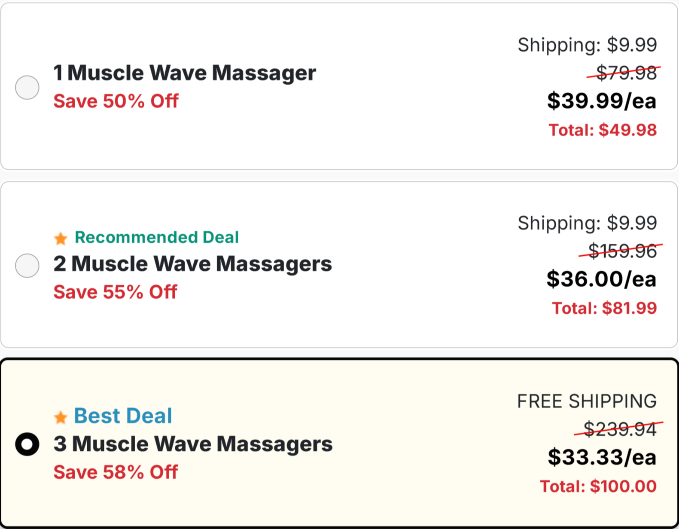Select the 2 Muscle Wave Massagers option
Viewport: 679px width, 529px height.
click(x=27, y=266)
